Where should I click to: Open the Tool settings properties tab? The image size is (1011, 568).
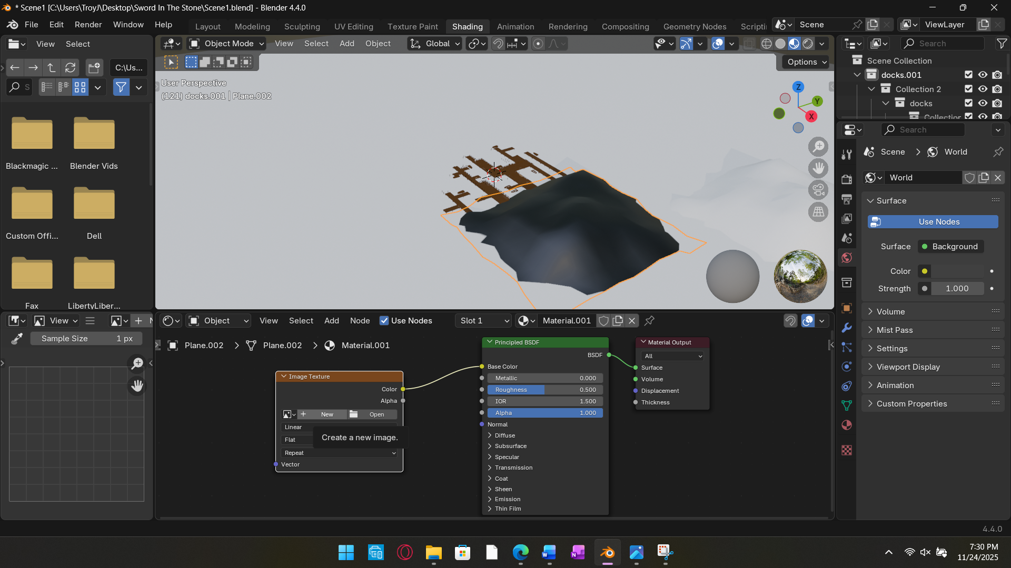[x=847, y=154]
